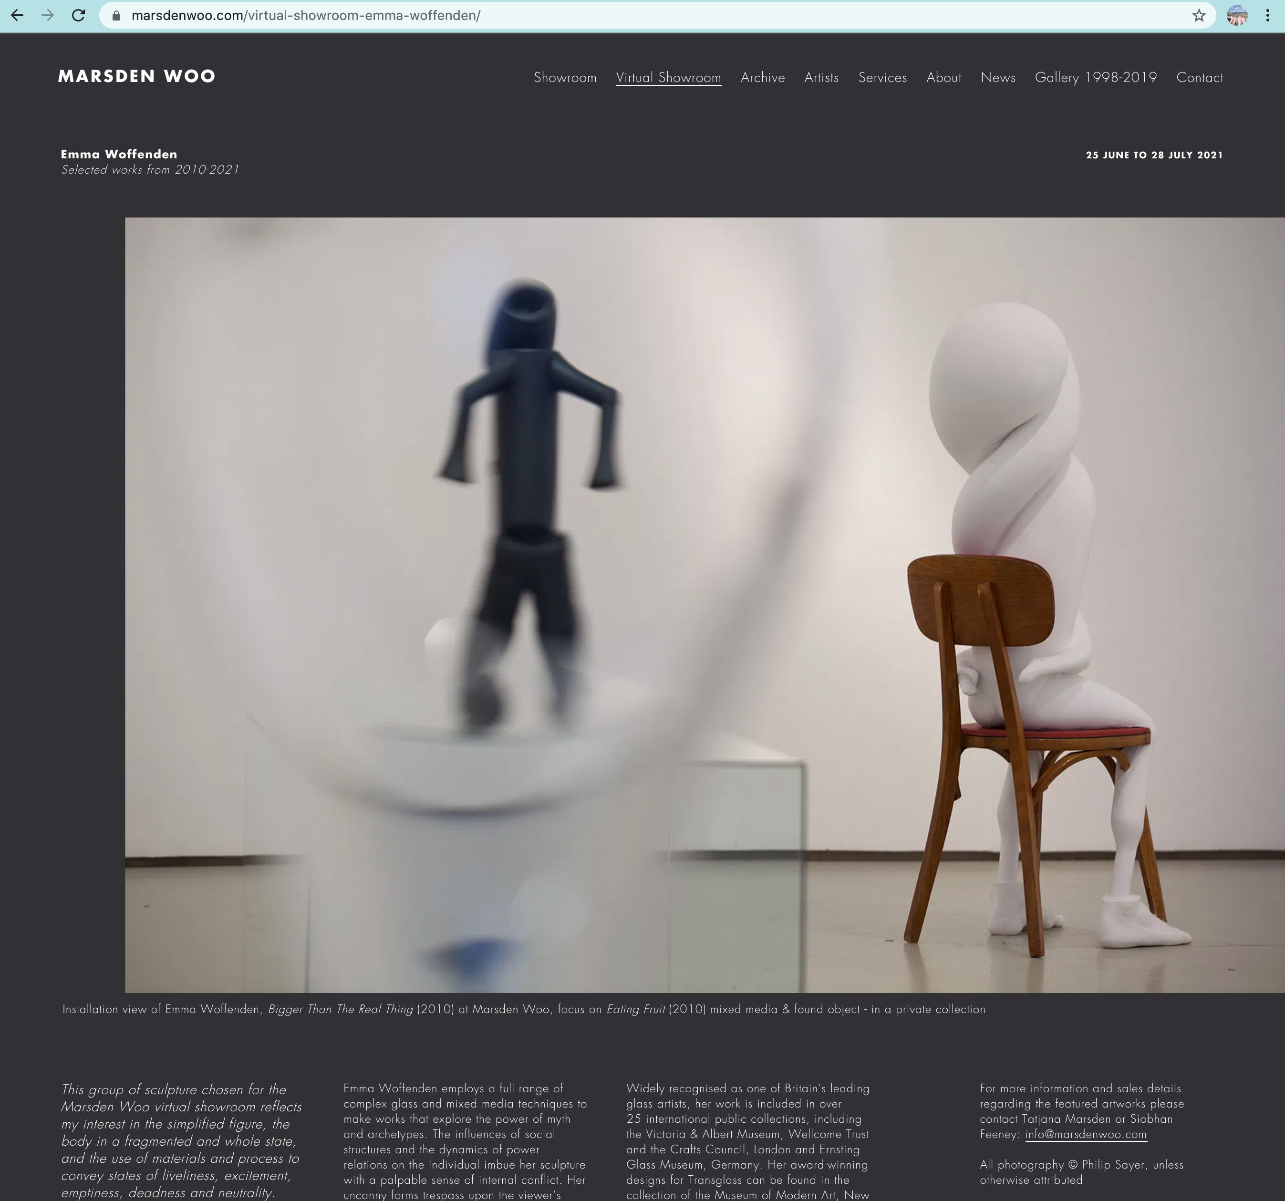Screen dimensions: 1285x1201
Task: Bookmark page with star icon
Action: click(1199, 16)
